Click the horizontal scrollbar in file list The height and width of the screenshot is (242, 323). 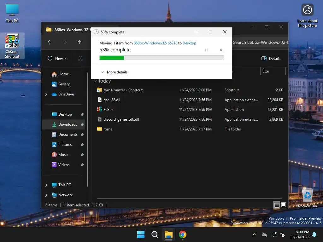189,199
